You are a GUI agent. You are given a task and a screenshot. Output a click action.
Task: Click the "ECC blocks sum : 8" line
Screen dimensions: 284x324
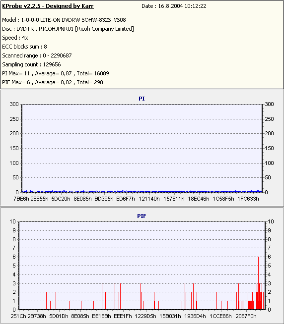[x=24, y=47]
